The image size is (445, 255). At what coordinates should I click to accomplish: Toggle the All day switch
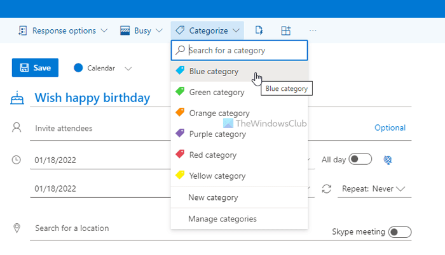pos(360,160)
